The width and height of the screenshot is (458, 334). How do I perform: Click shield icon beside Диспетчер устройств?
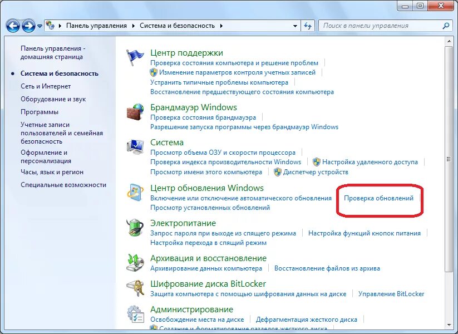(278, 172)
